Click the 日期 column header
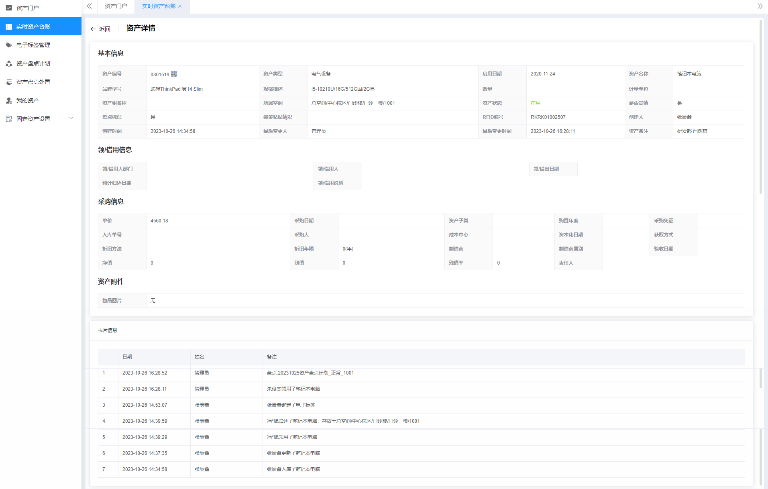Screen dimensions: 768x489 [x=127, y=357]
